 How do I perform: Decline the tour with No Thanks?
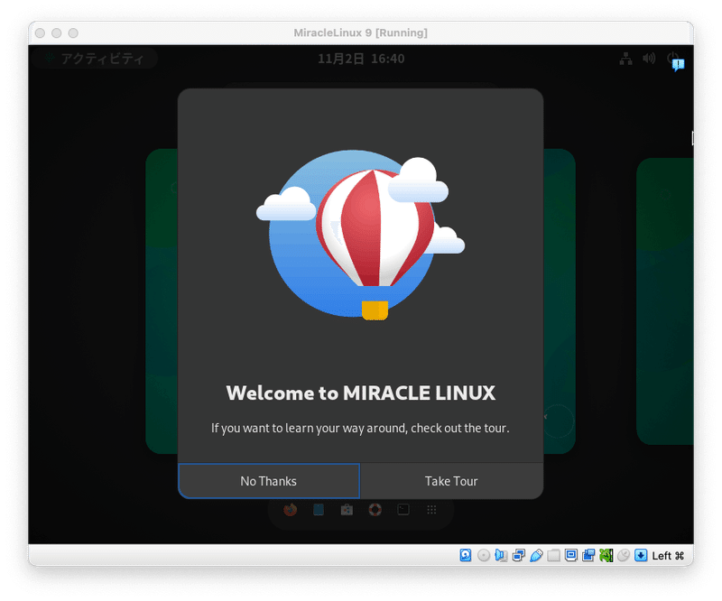[268, 481]
